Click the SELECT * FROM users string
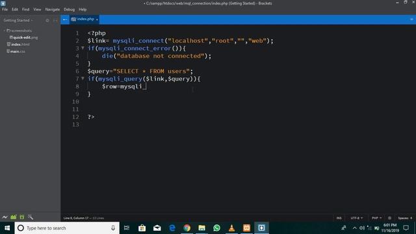 [151, 71]
